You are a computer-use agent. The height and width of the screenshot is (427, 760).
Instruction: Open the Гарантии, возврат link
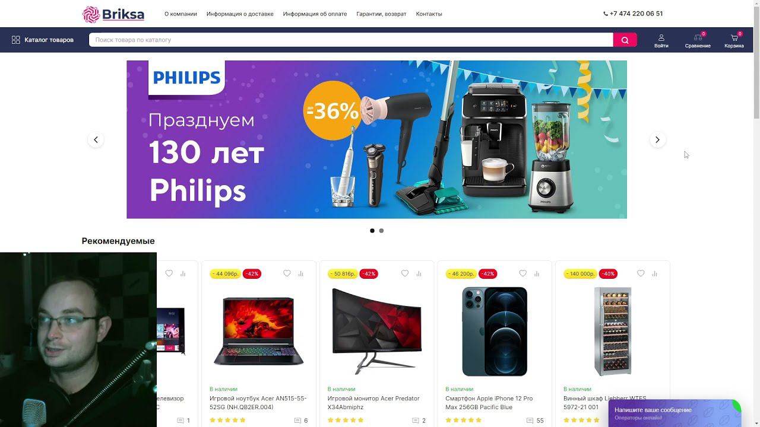pos(381,14)
